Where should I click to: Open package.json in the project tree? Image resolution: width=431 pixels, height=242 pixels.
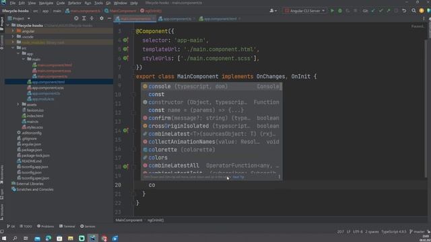(x=32, y=150)
